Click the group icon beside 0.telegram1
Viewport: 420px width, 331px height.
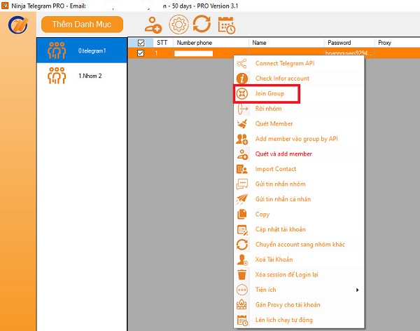[x=57, y=50]
